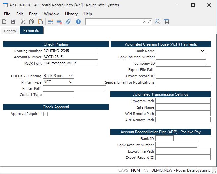
Task: Click the Insert row icon
Action: point(51,22)
